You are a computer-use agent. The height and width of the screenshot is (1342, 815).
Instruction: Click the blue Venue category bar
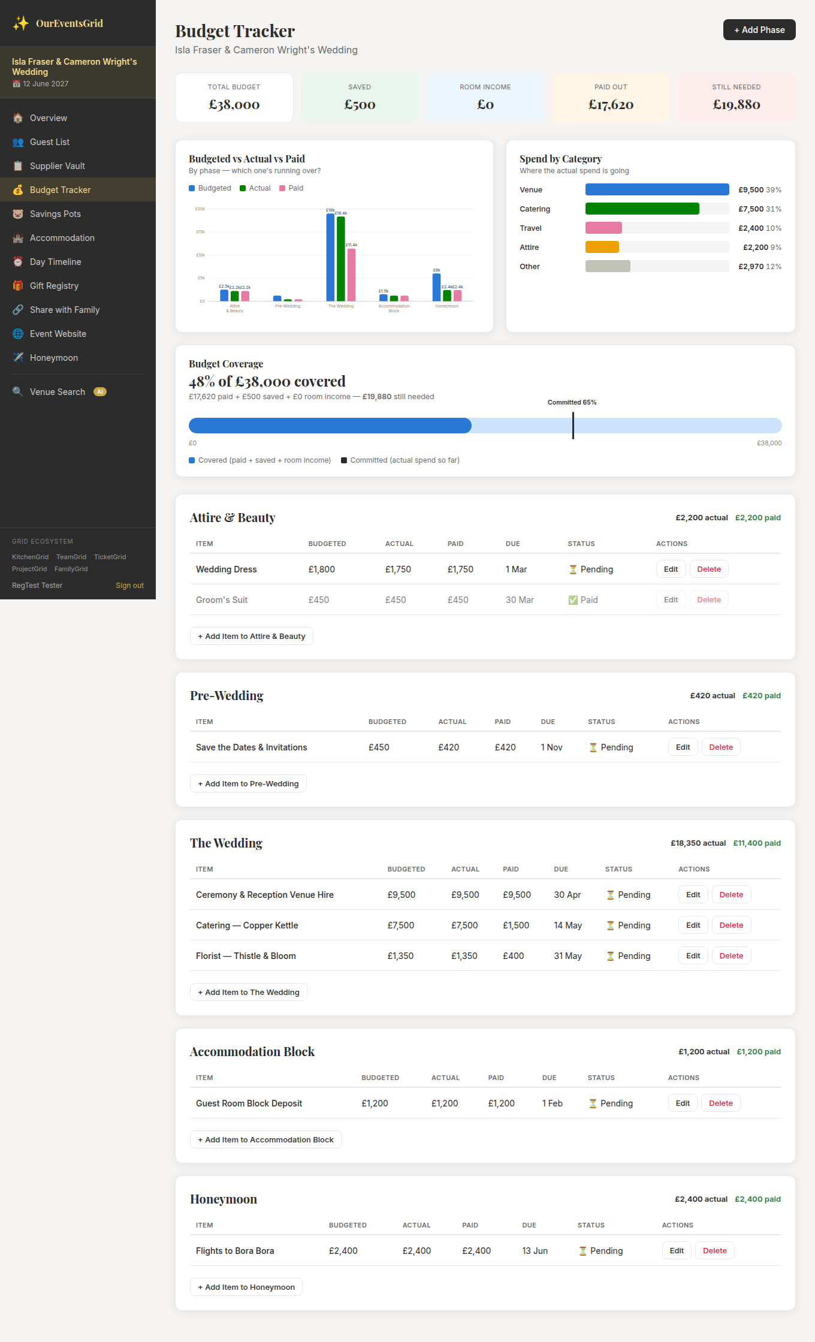[657, 189]
